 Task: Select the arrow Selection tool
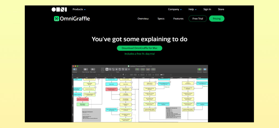point(107,69)
